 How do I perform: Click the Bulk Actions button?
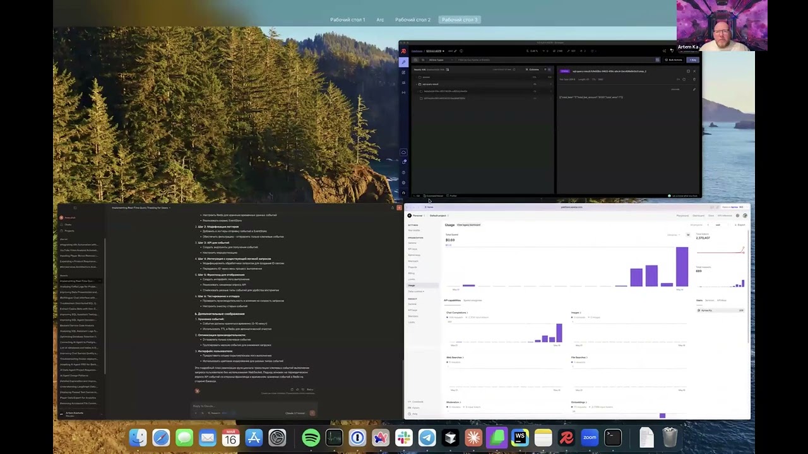[x=674, y=60]
